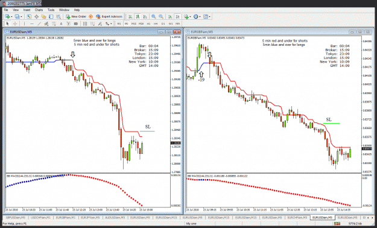Open the Terminal panel icon
Image resolution: width=377 pixels, height=228 pixels.
[x=51, y=17]
